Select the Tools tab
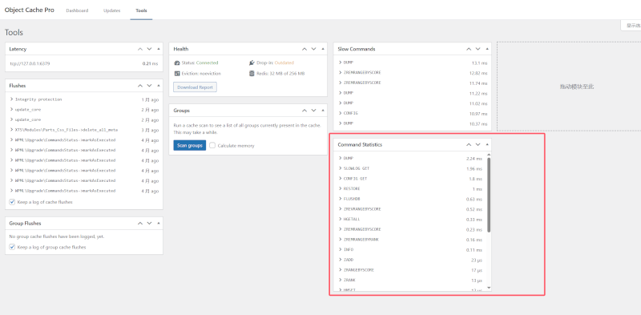 pyautogui.click(x=142, y=10)
